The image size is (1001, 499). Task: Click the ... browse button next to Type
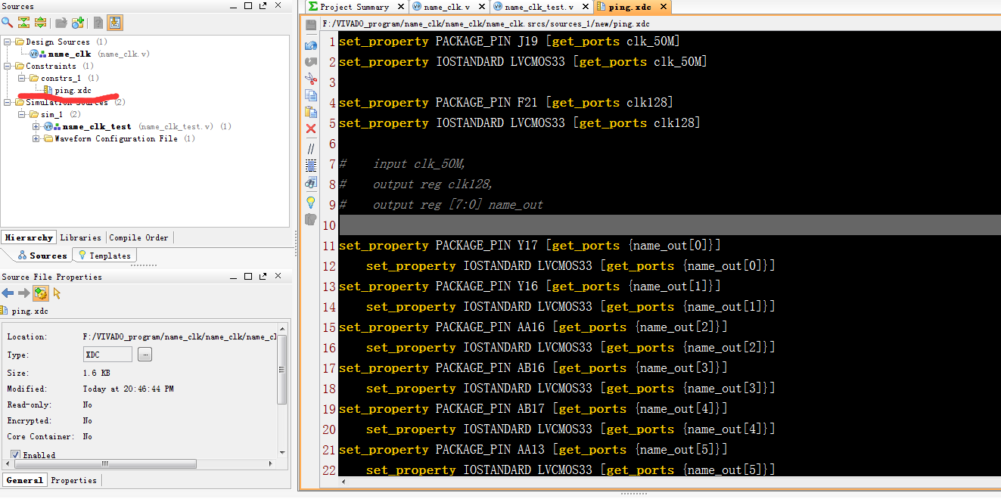(x=145, y=355)
